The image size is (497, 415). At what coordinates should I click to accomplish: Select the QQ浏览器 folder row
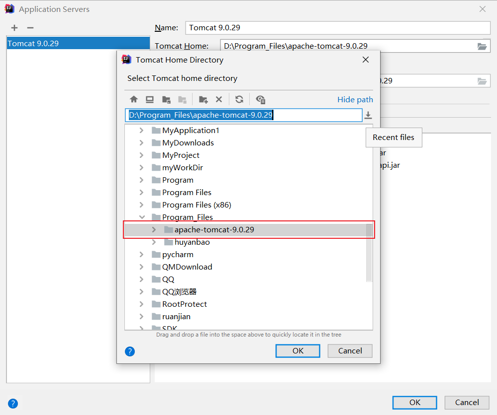pyautogui.click(x=249, y=291)
